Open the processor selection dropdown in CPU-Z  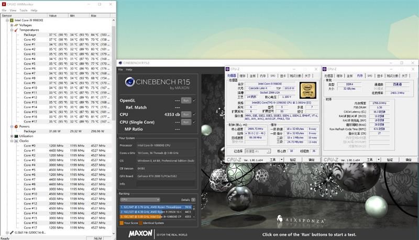[258, 151]
